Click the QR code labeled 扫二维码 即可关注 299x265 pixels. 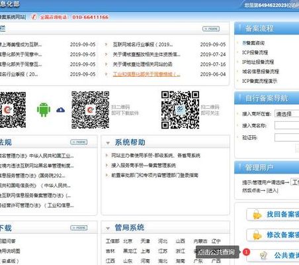tap(180, 110)
